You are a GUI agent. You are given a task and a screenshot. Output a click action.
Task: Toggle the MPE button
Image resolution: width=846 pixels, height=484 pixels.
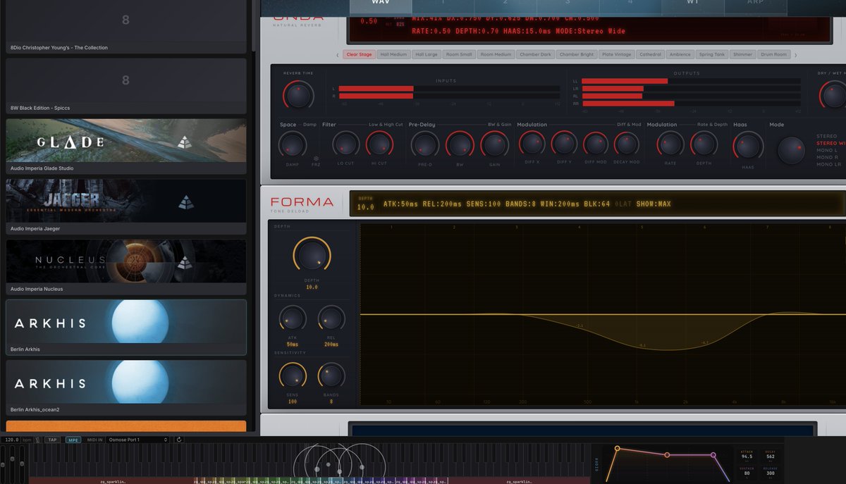(x=73, y=440)
